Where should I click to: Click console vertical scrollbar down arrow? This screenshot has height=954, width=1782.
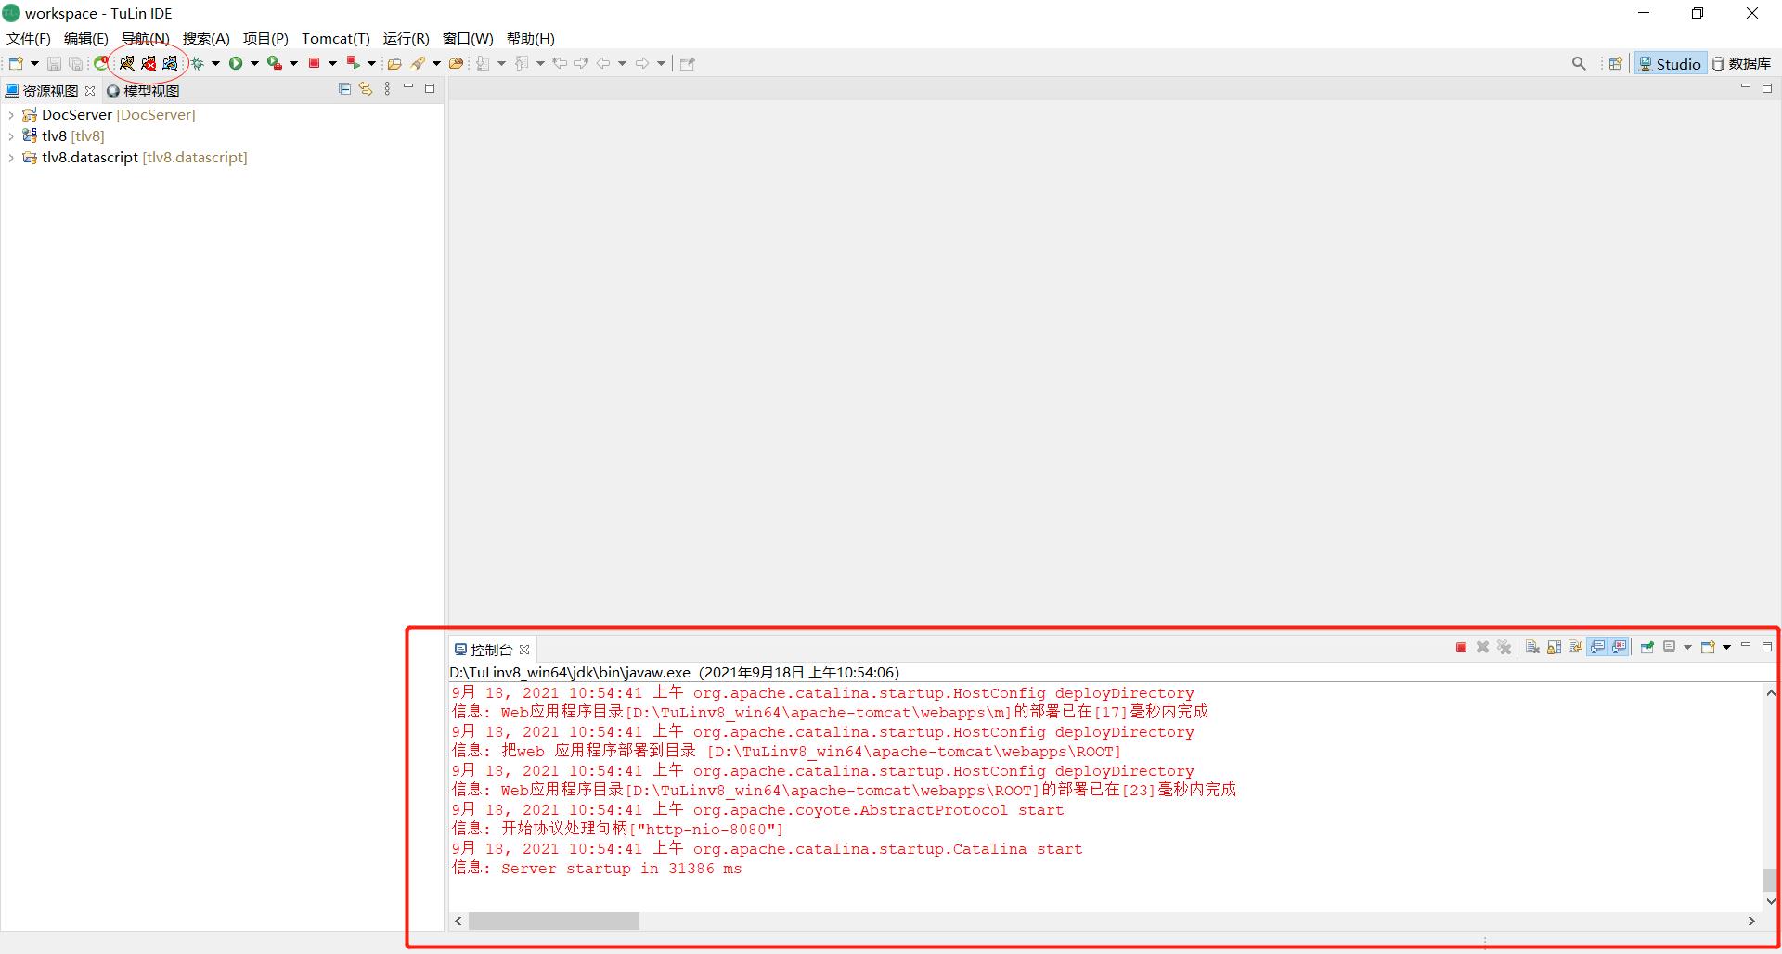point(1771,900)
